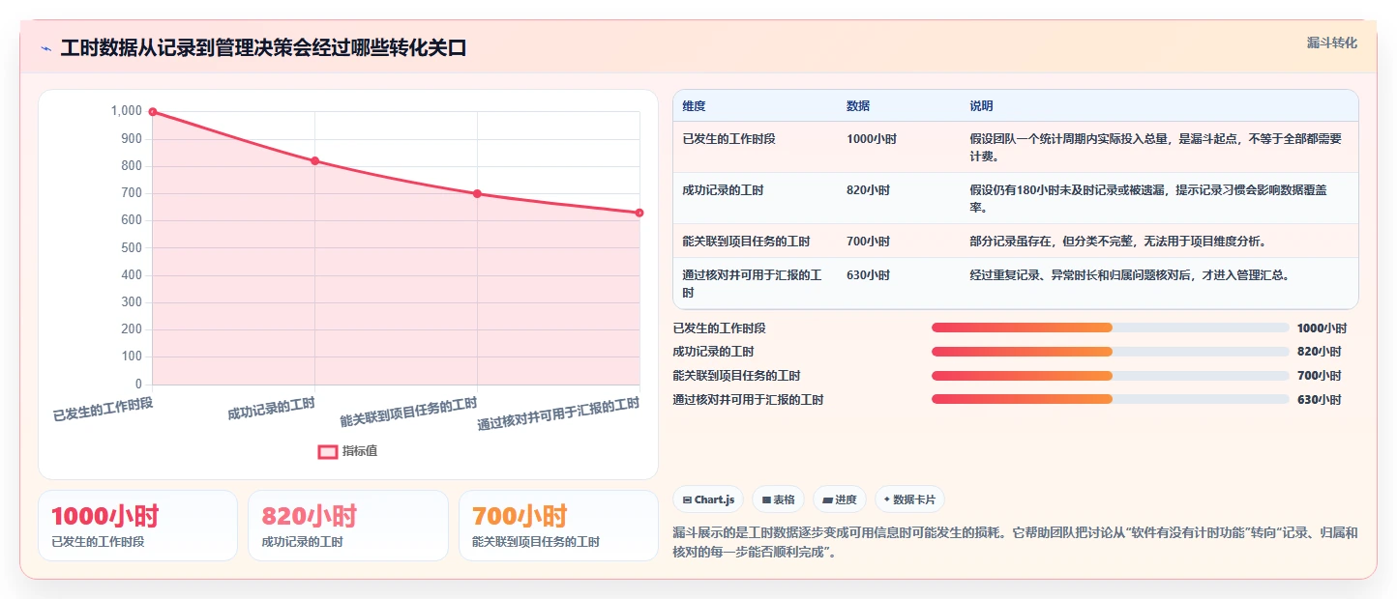1397x599 pixels.
Task: Click the 630小时 progress value label
Action: pos(1319,400)
